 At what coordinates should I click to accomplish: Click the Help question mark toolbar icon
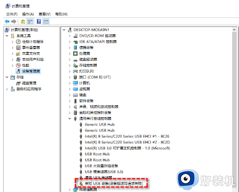click(39, 21)
